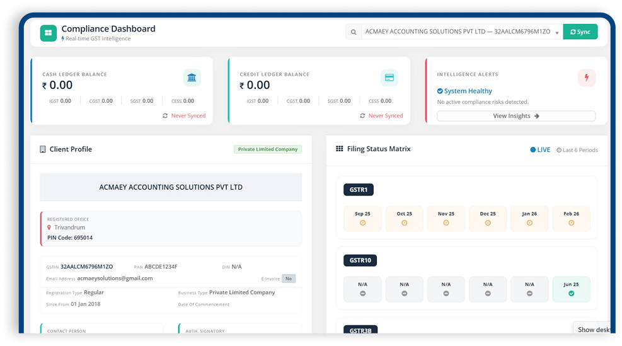Click the green check icon under Jun 25
Image resolution: width=622 pixels, height=346 pixels.
(571, 294)
